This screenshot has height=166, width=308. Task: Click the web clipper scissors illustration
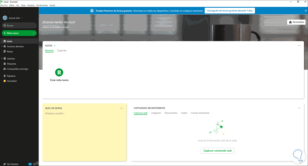(x=217, y=127)
